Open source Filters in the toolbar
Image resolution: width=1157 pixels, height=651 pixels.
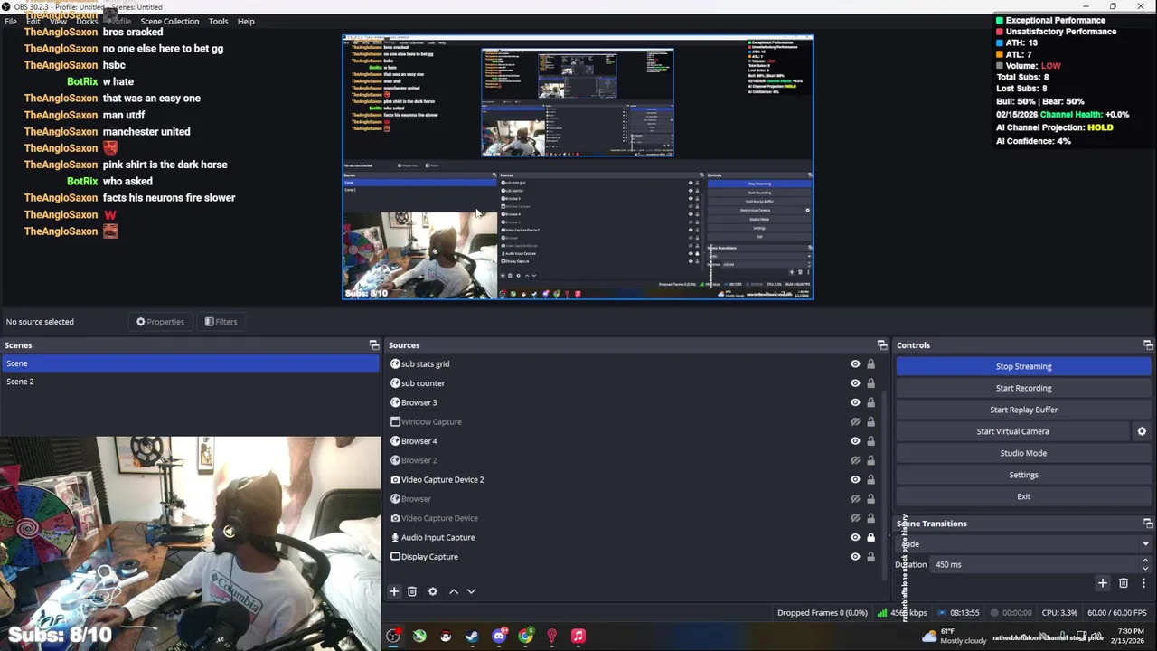click(x=221, y=322)
